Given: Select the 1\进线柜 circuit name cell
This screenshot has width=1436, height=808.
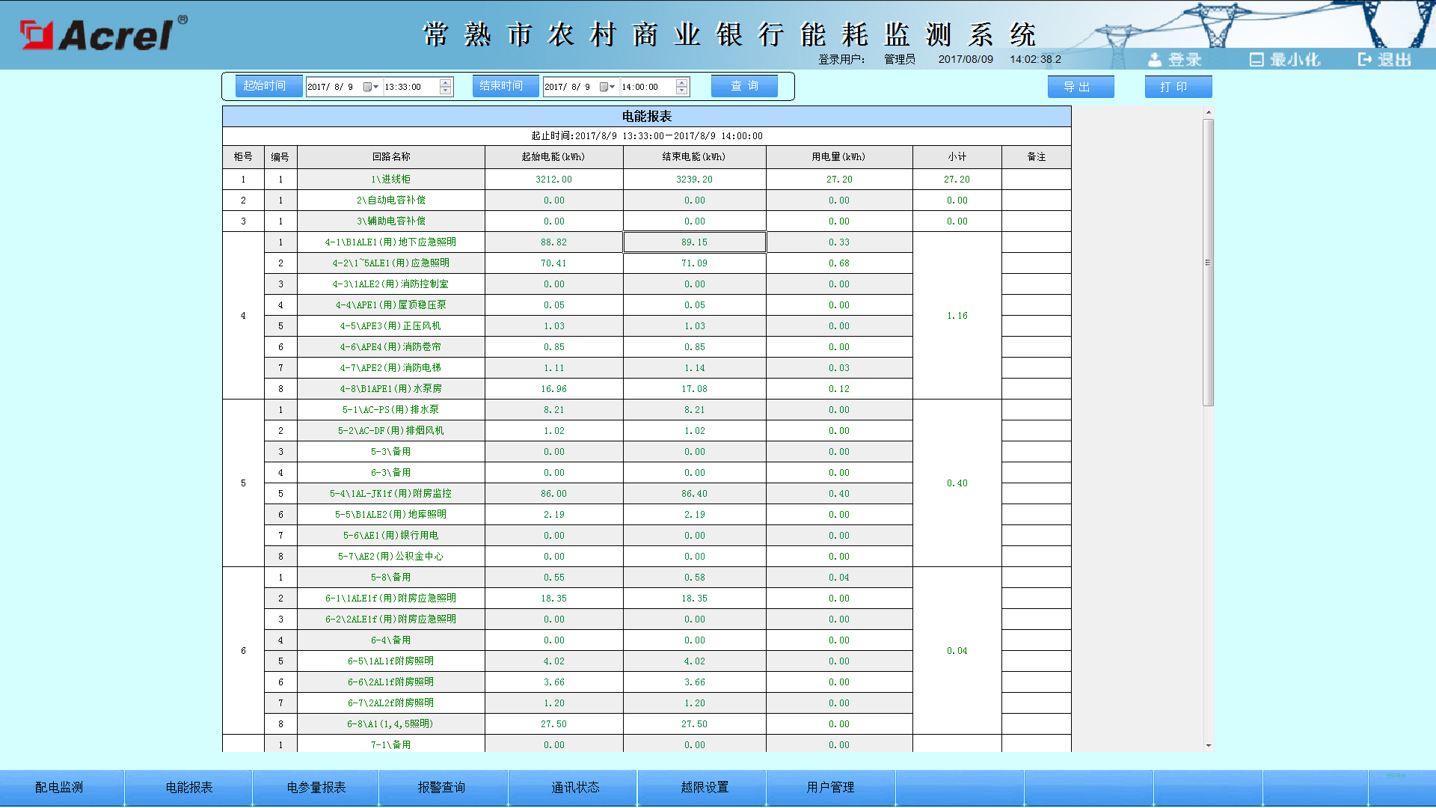Looking at the screenshot, I should 390,179.
